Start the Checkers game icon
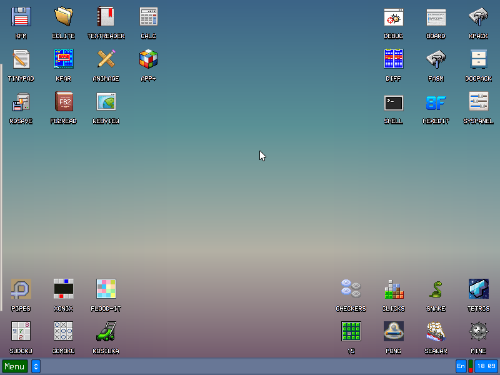The height and width of the screenshot is (375, 500). coord(351,289)
